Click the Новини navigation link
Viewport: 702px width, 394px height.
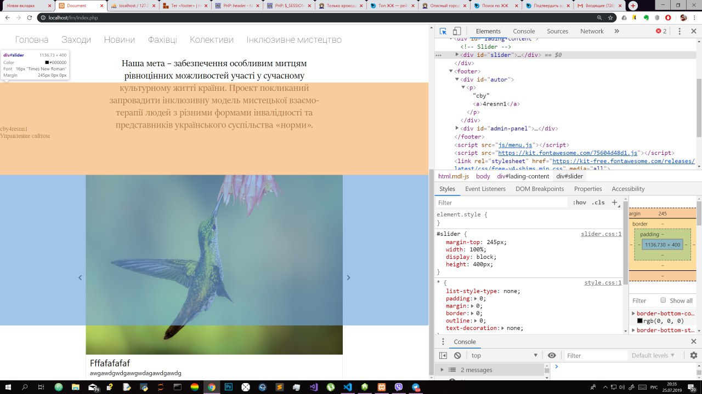pos(120,40)
